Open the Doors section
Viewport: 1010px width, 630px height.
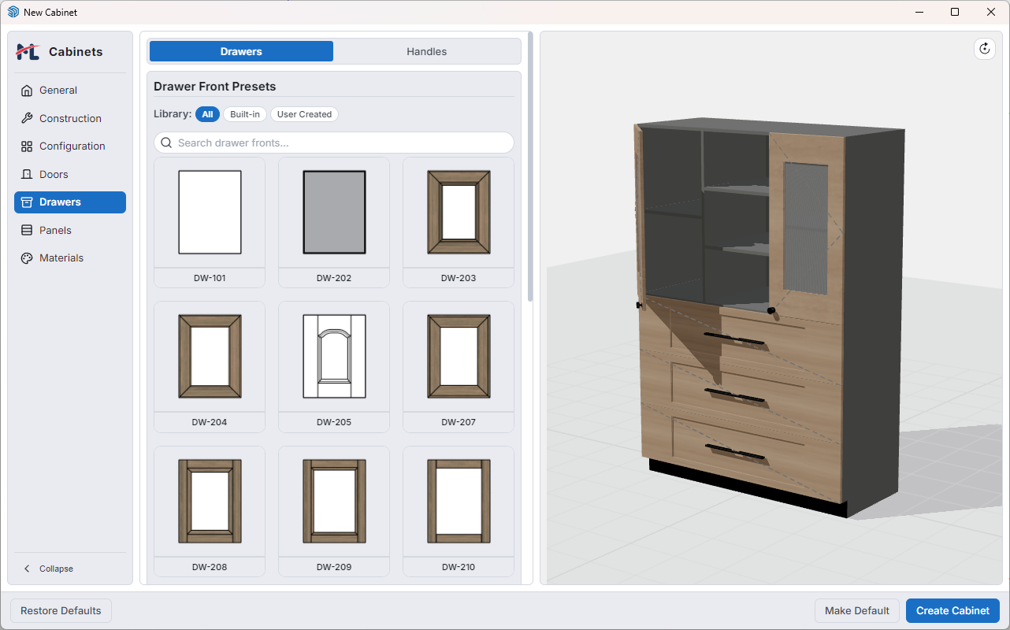70,174
